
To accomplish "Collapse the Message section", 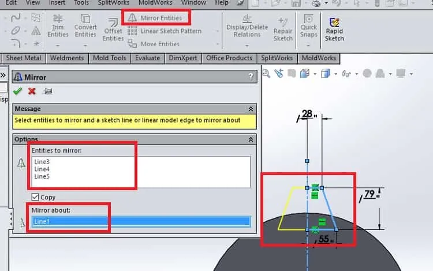I will [x=251, y=109].
